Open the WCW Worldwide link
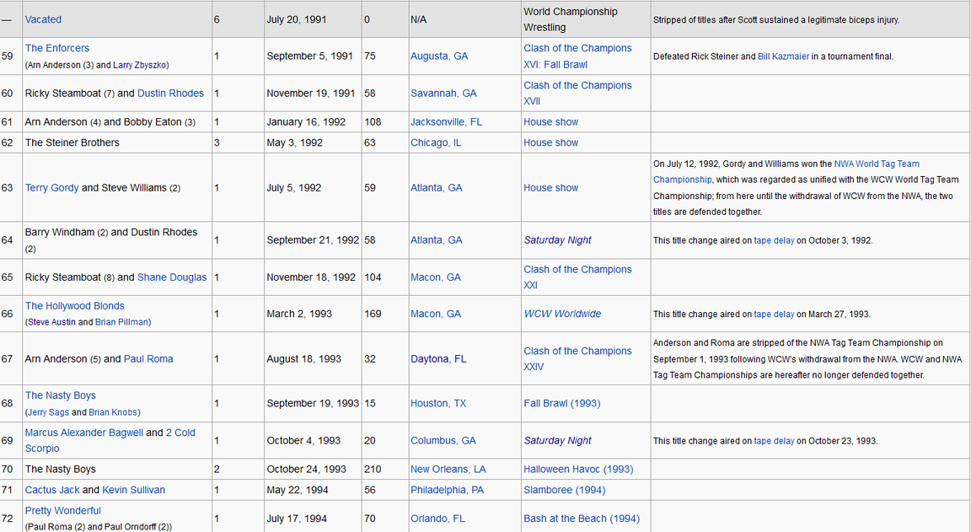Viewport: 971px width, 532px height. pos(562,314)
